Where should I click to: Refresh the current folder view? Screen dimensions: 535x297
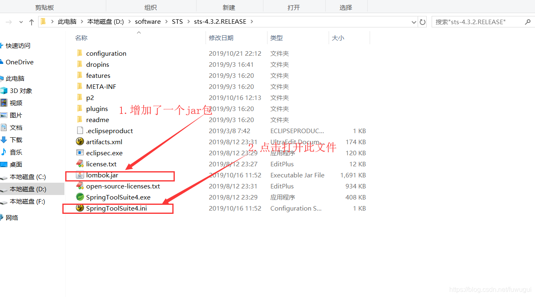423,22
